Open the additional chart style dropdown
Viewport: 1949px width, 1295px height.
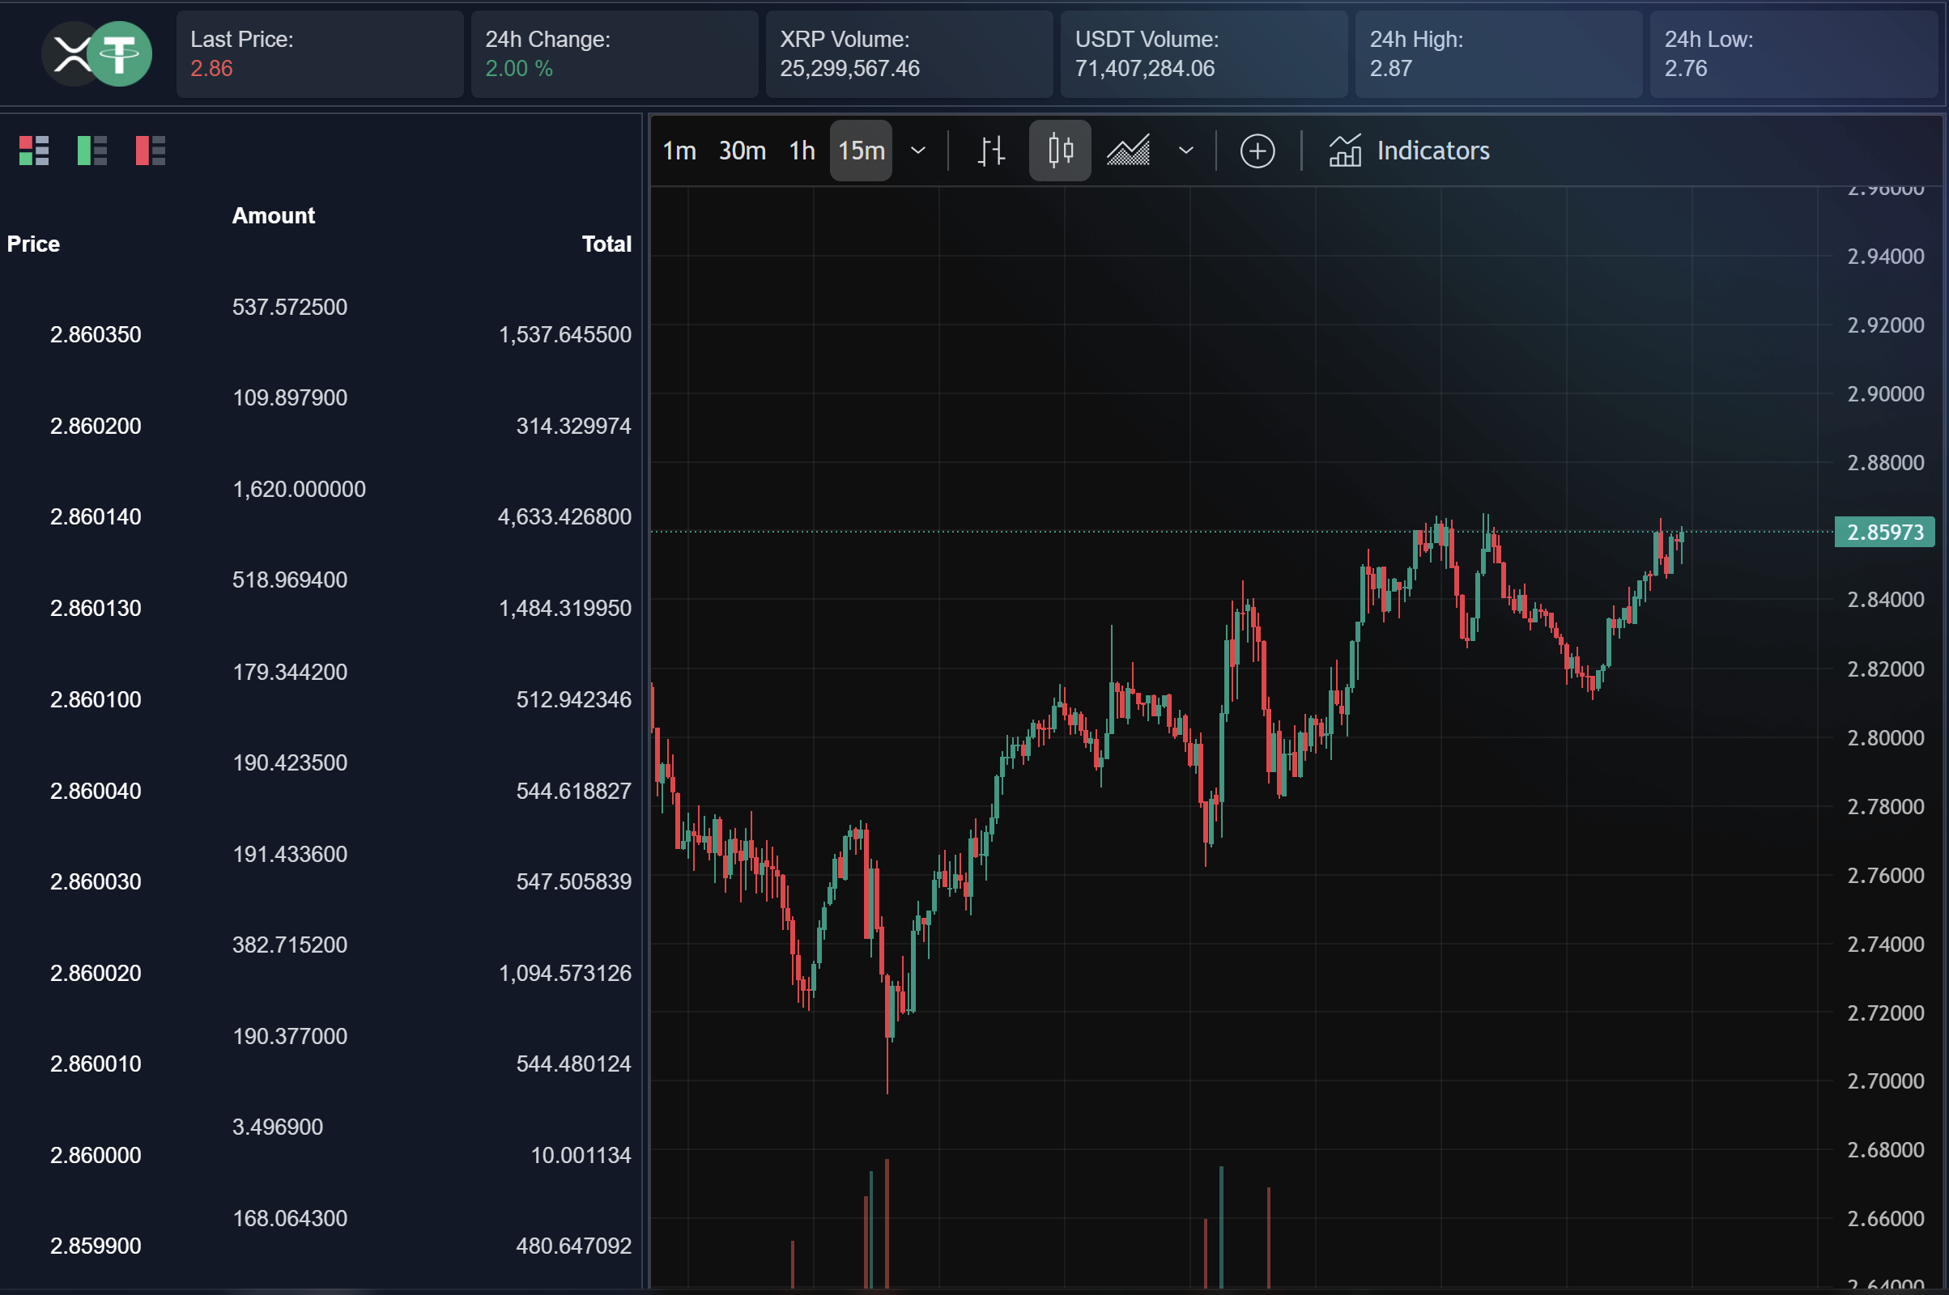coord(1185,151)
